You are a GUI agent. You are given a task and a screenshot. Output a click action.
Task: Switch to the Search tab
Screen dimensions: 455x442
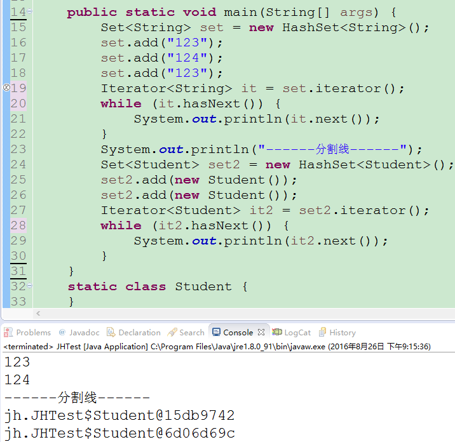point(186,332)
